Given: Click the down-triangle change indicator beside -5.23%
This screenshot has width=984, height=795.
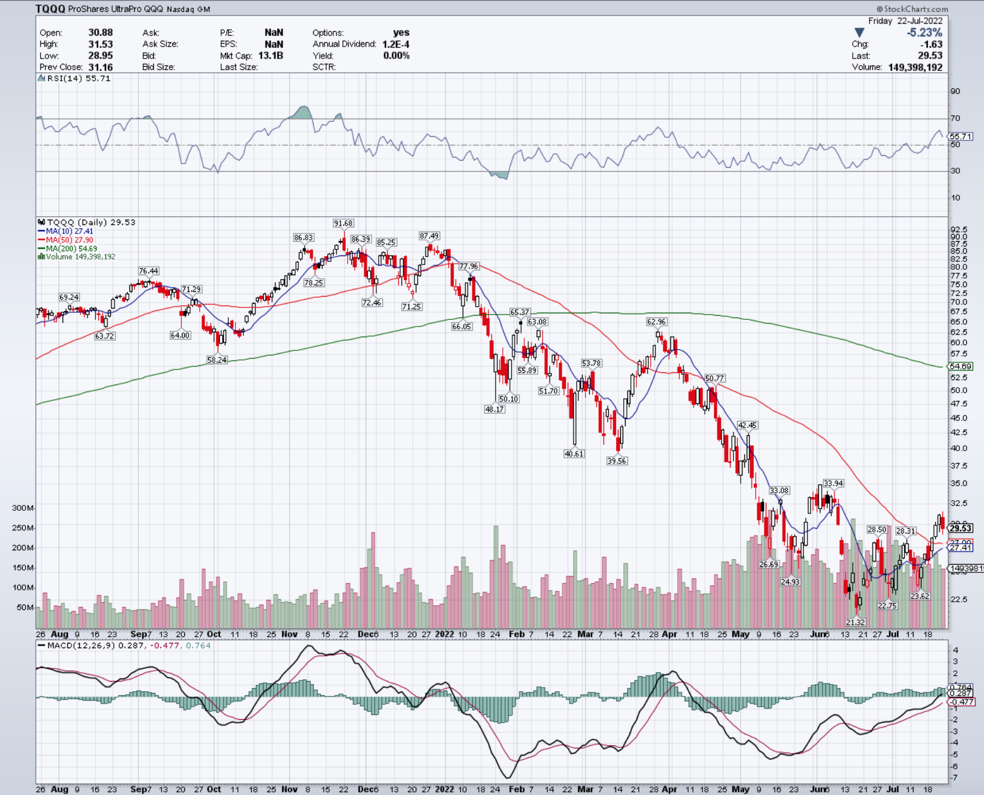Looking at the screenshot, I should pyautogui.click(x=859, y=32).
